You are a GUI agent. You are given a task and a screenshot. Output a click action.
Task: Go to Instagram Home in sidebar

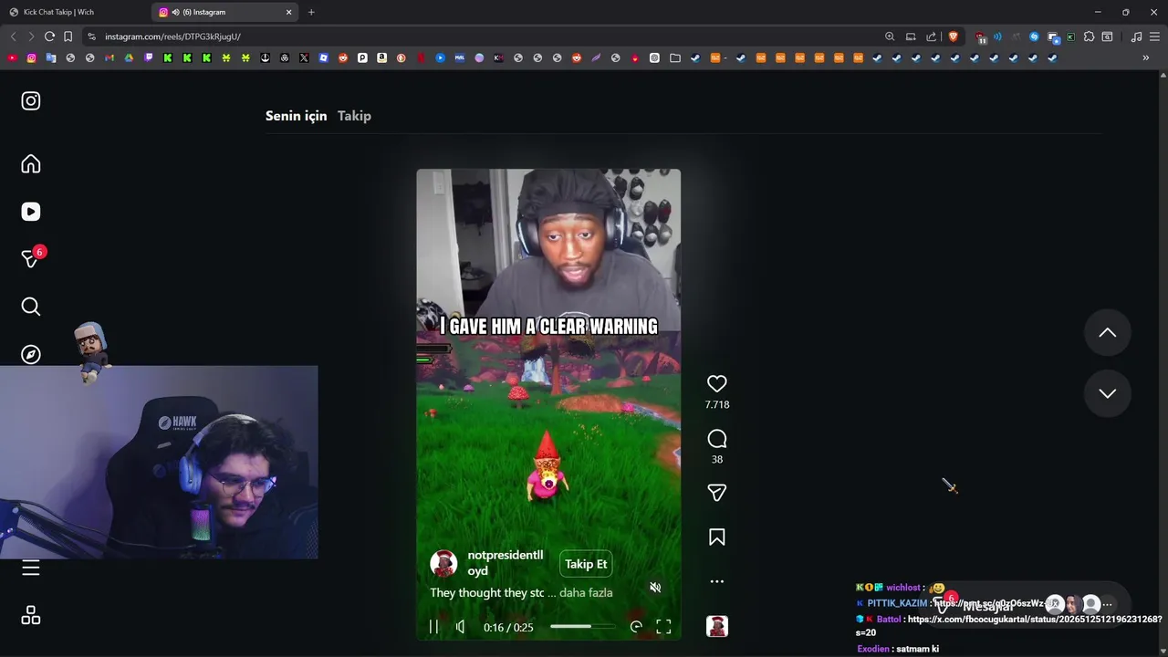[31, 164]
